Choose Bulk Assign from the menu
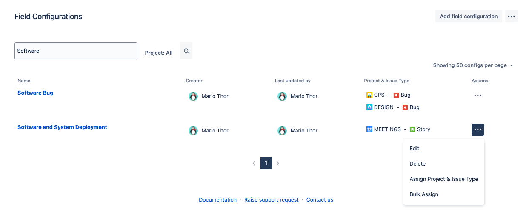 [x=424, y=194]
